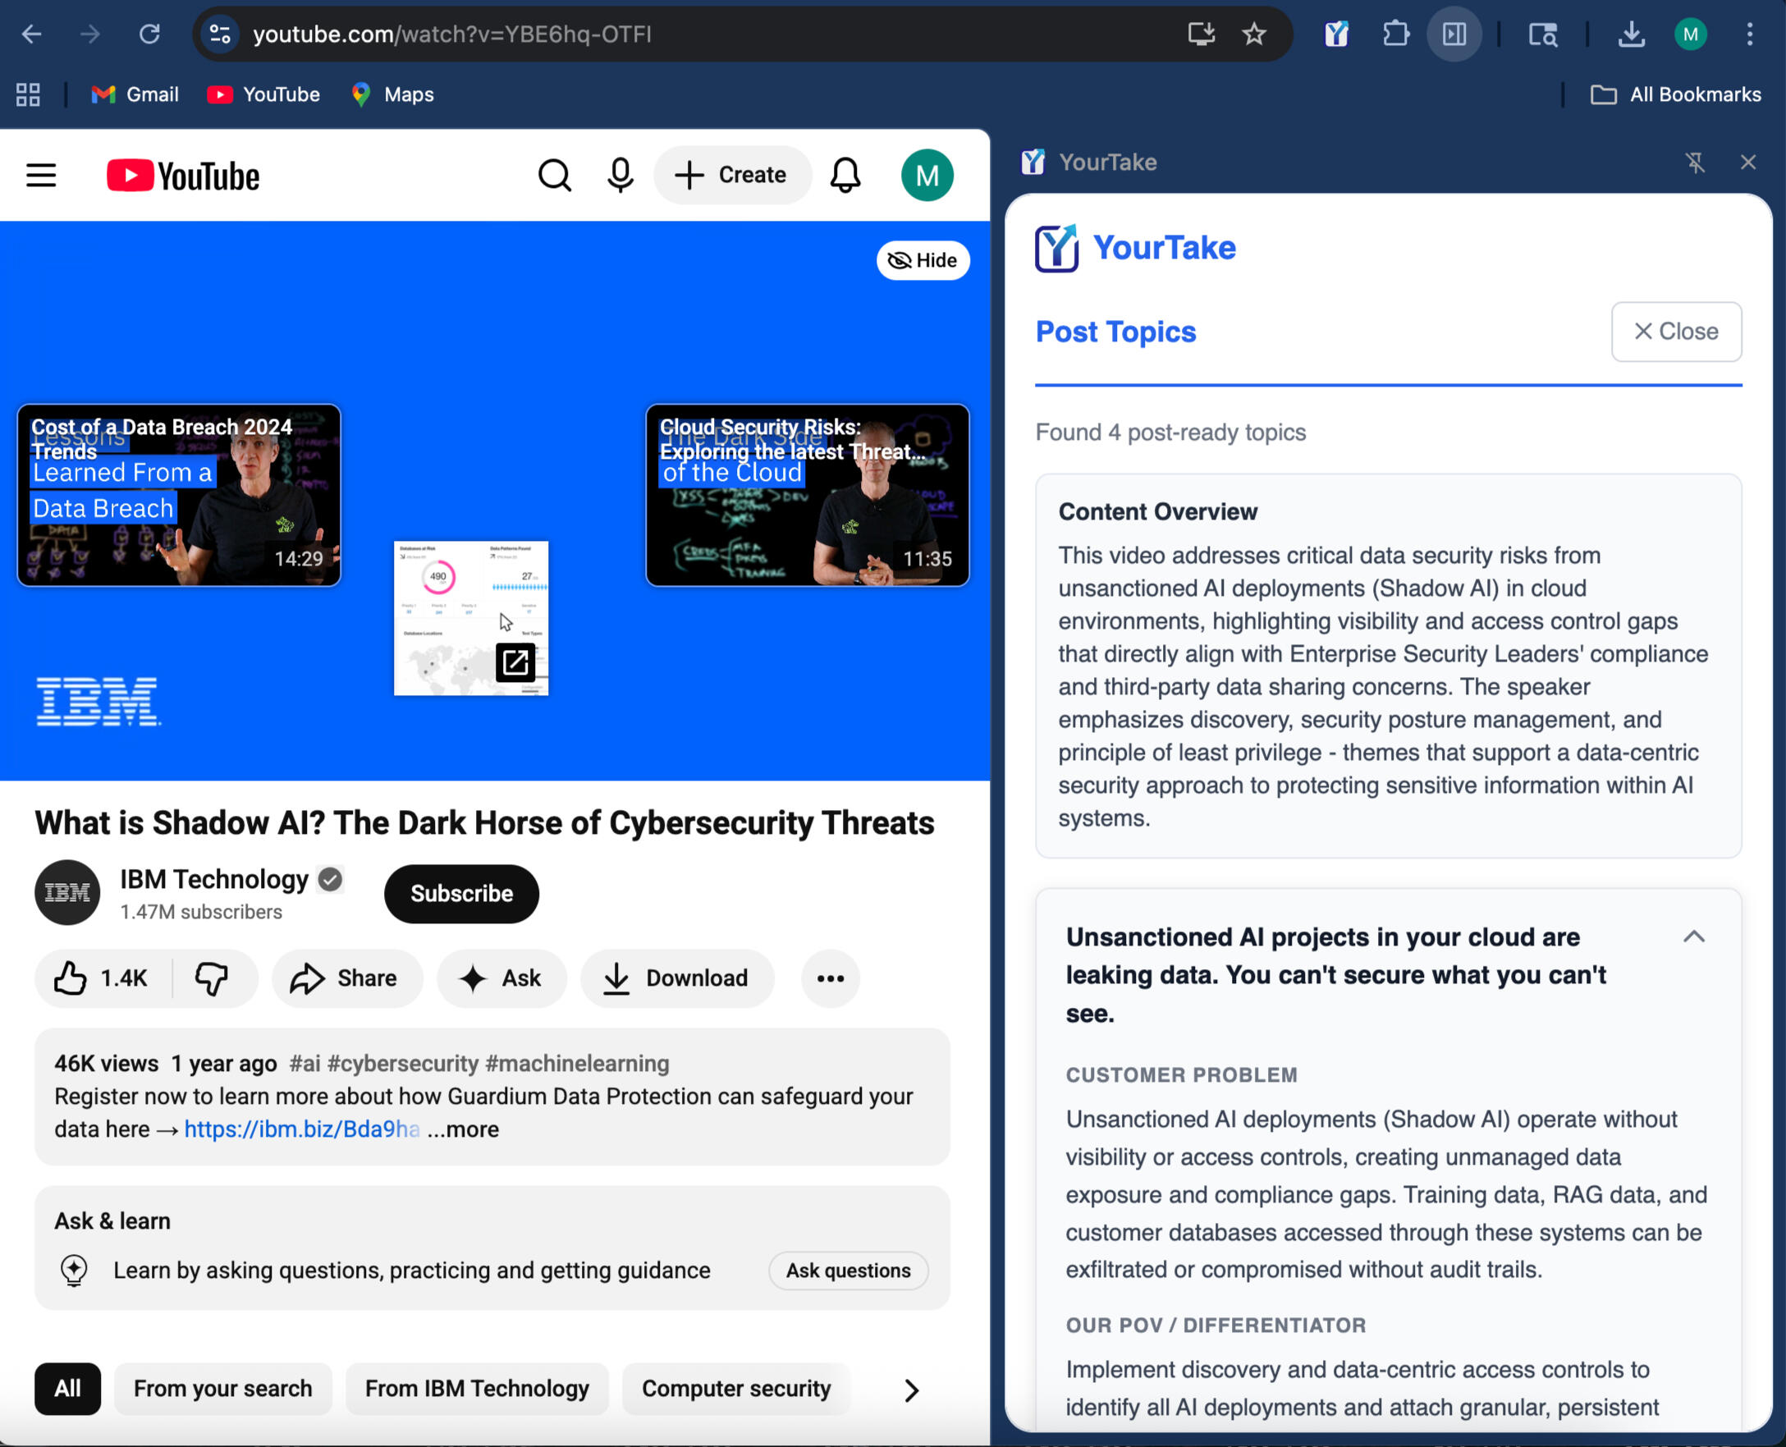Viewport: 1786px width, 1447px height.
Task: Click the voice search microphone icon
Action: pos(620,175)
